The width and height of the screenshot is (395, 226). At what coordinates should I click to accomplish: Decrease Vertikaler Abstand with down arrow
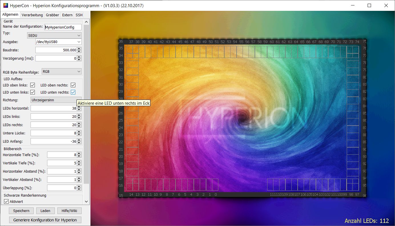coord(79,181)
